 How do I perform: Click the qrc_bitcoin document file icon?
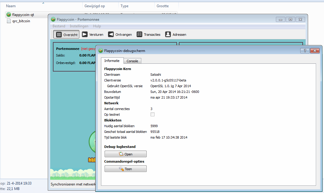9,21
